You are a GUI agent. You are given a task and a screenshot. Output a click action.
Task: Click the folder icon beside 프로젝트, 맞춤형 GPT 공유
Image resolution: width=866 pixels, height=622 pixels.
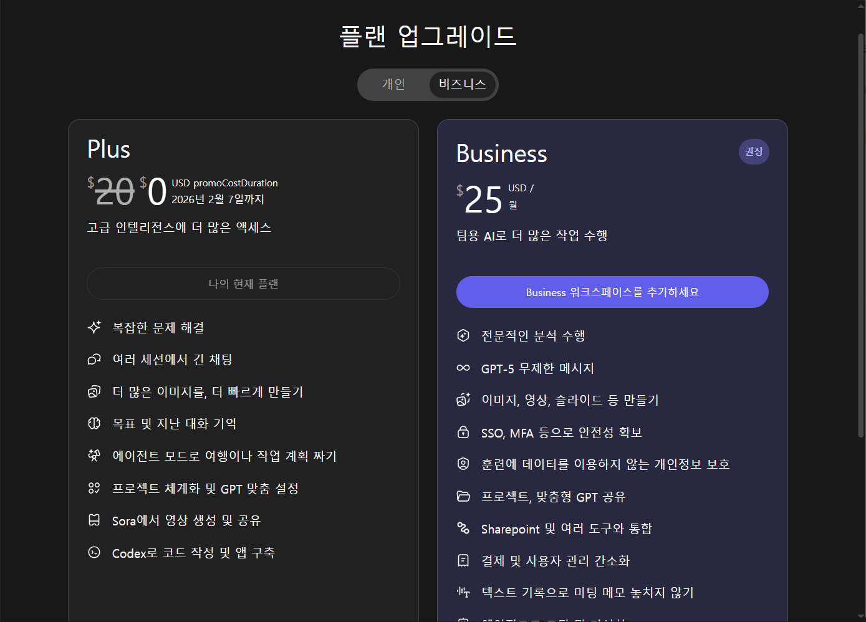click(x=463, y=496)
